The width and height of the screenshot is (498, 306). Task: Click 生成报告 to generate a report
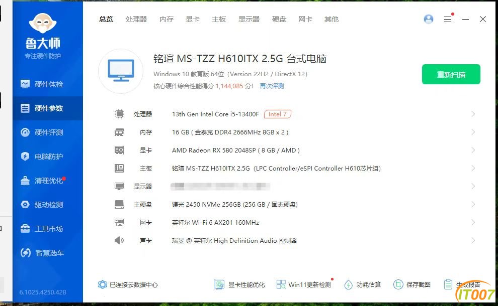point(462,284)
